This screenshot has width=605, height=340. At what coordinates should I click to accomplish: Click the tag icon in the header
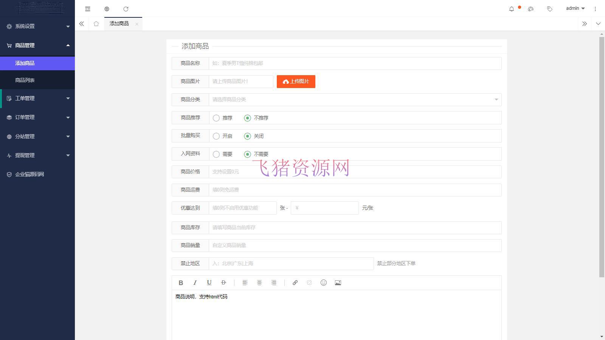(549, 8)
